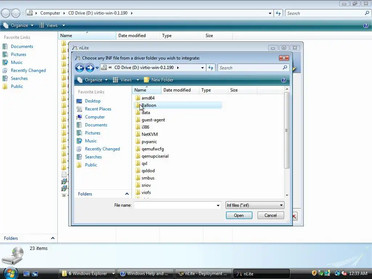Click the volume icon in the system tray

pyautogui.click(x=344, y=273)
